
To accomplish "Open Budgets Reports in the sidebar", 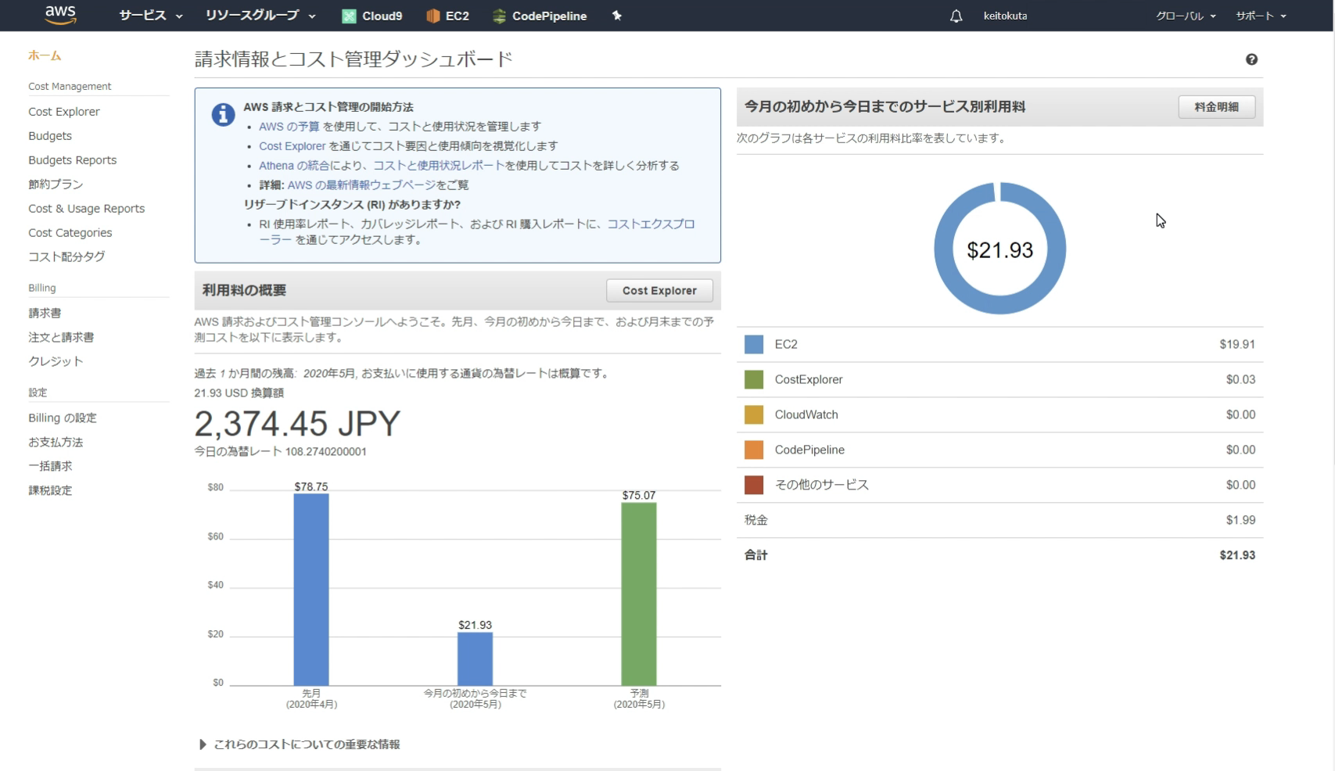I will pos(73,160).
